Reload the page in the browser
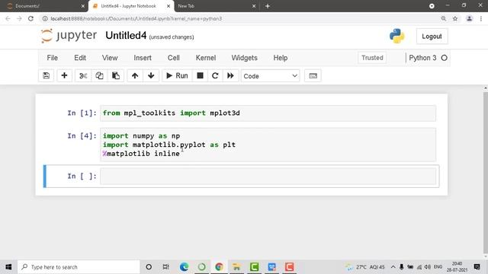The image size is (488, 274). pyautogui.click(x=30, y=18)
